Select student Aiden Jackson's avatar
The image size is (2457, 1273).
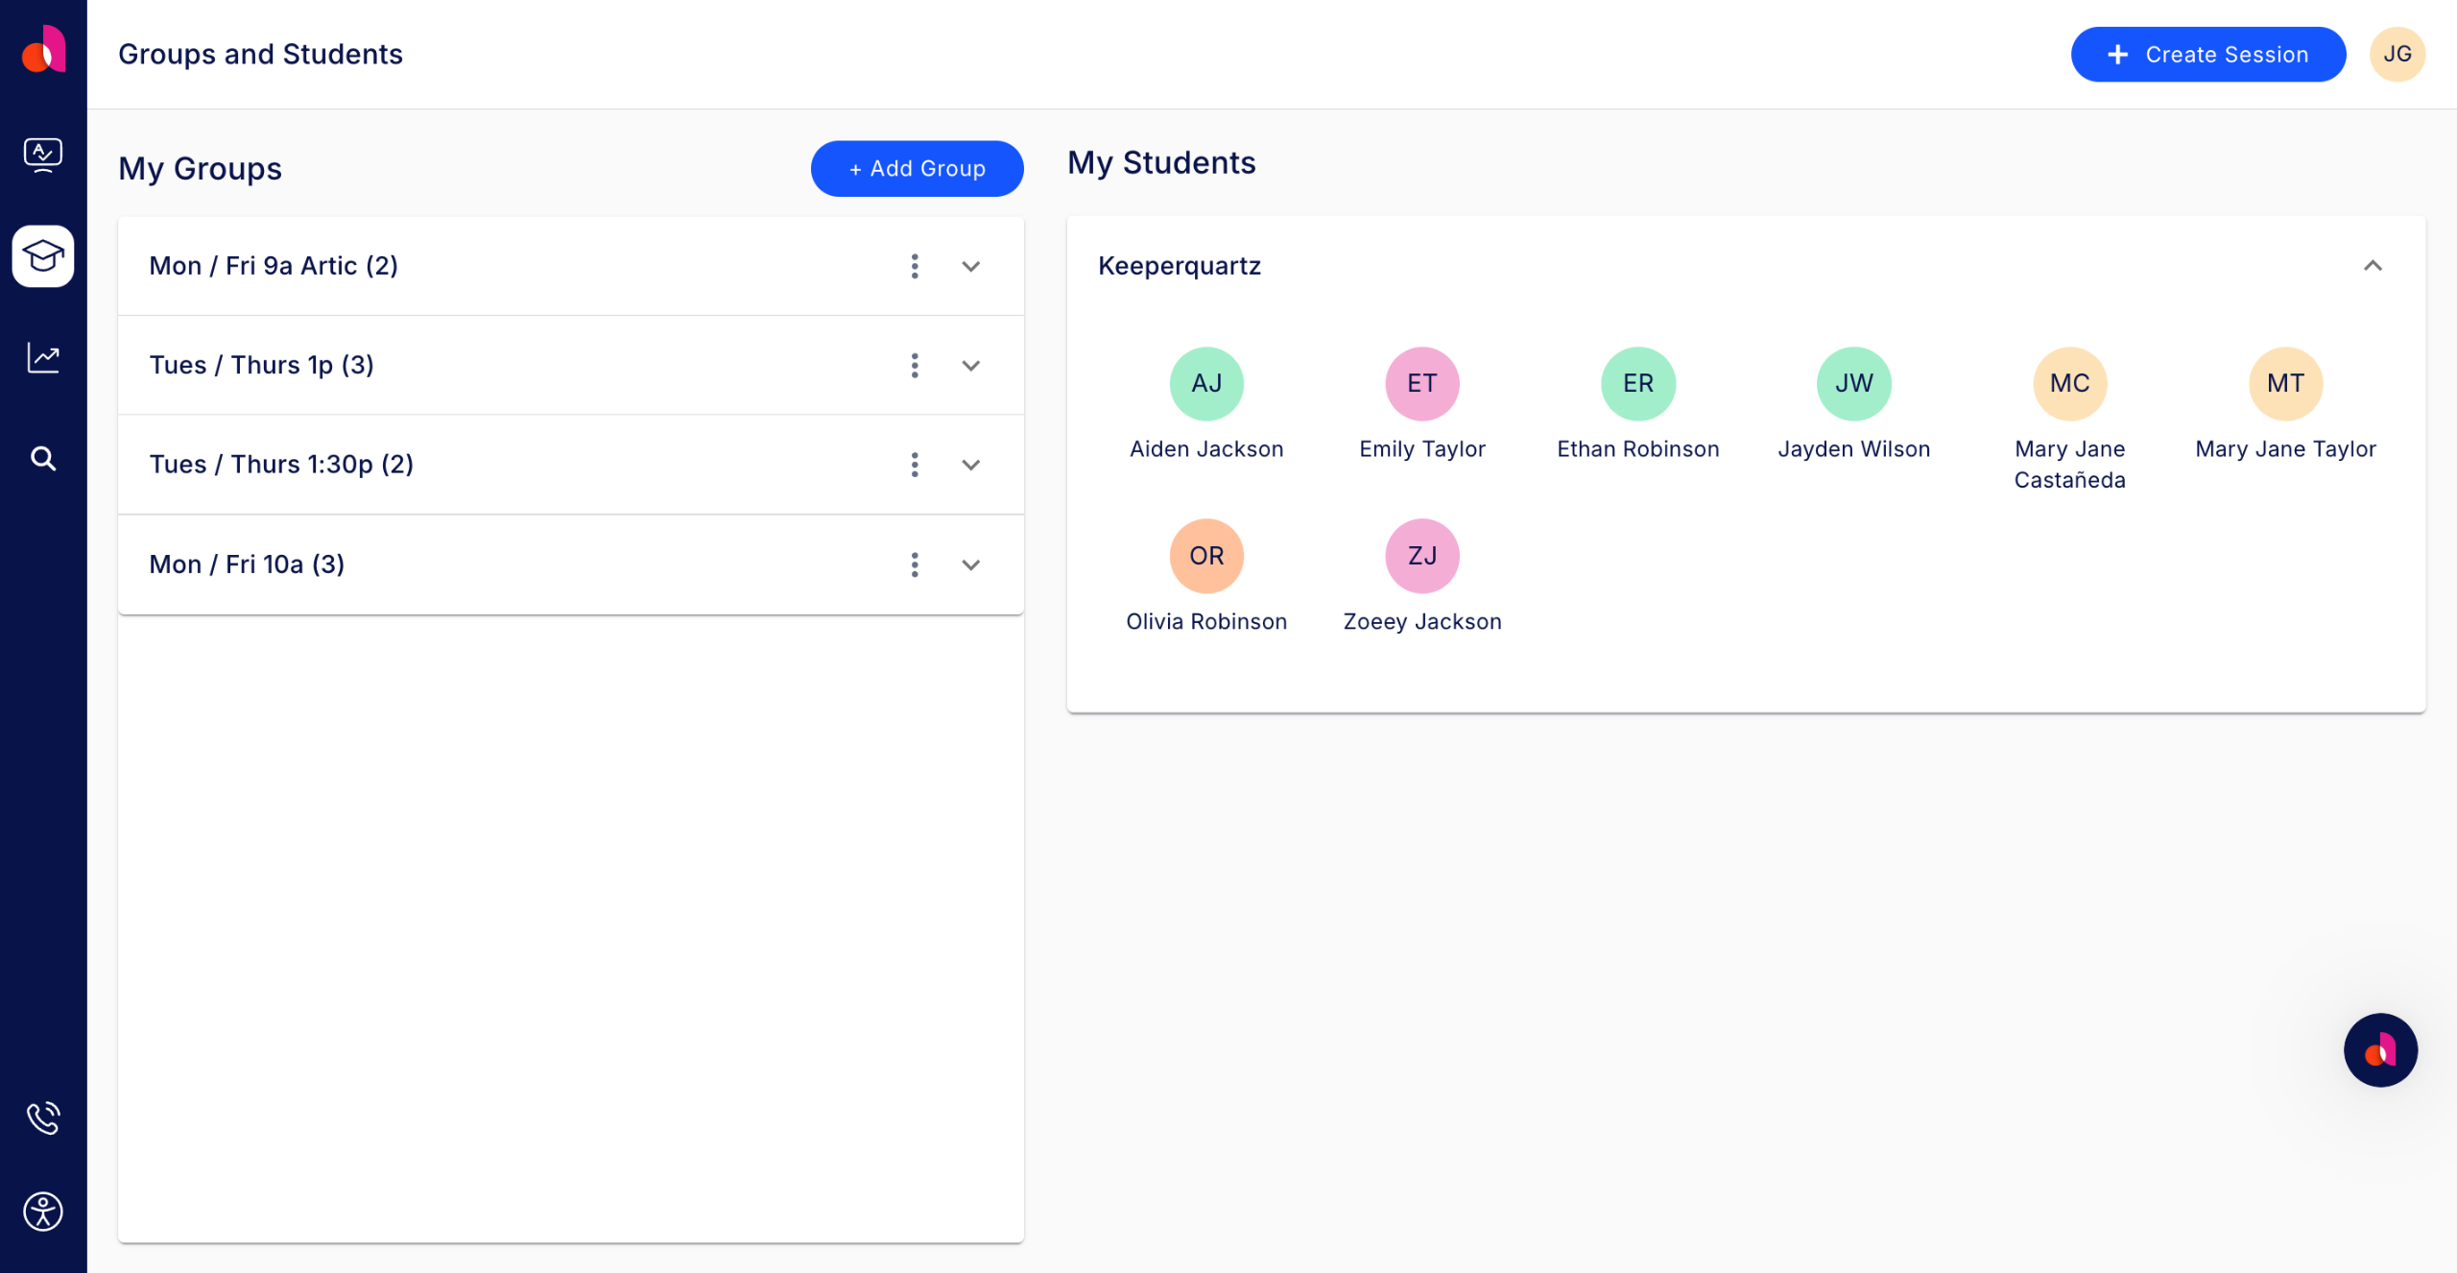[x=1206, y=384]
